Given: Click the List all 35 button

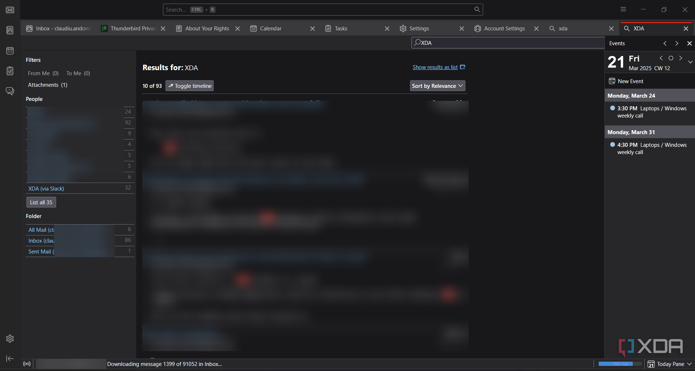Looking at the screenshot, I should [41, 202].
